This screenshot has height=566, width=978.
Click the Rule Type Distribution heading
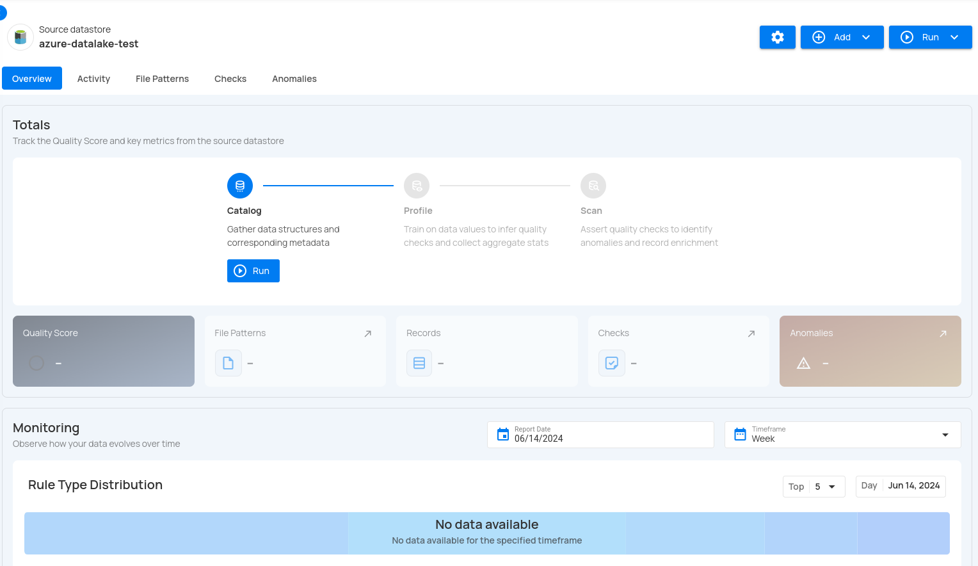[95, 485]
